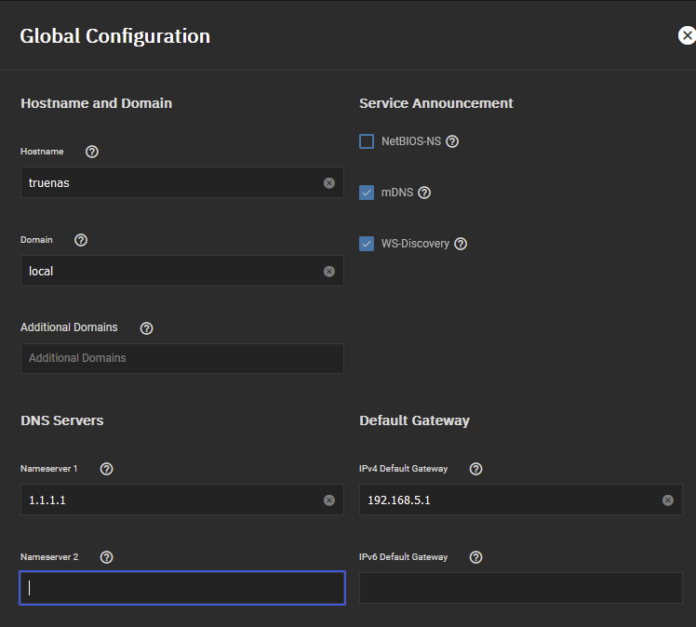Show help for Nameserver 1
This screenshot has height=627, width=696.
[x=106, y=469]
